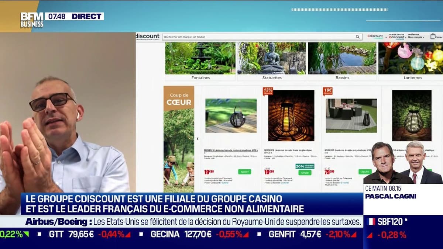Expand the Mon compte account menu
Viewport: 443px width, 249px height.
pyautogui.click(x=415, y=37)
